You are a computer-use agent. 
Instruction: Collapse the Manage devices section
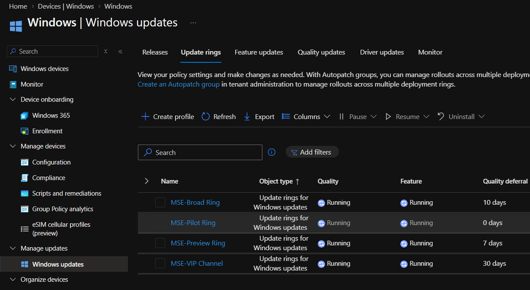(13, 146)
